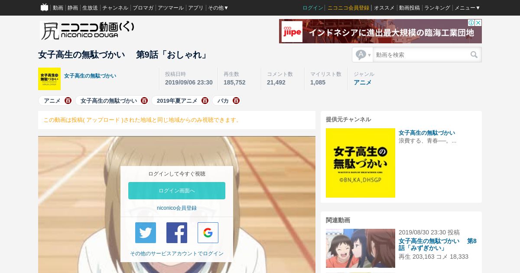Open チャンネル in the top navigation
Viewport: 520px width, 273px height.
coord(115,8)
